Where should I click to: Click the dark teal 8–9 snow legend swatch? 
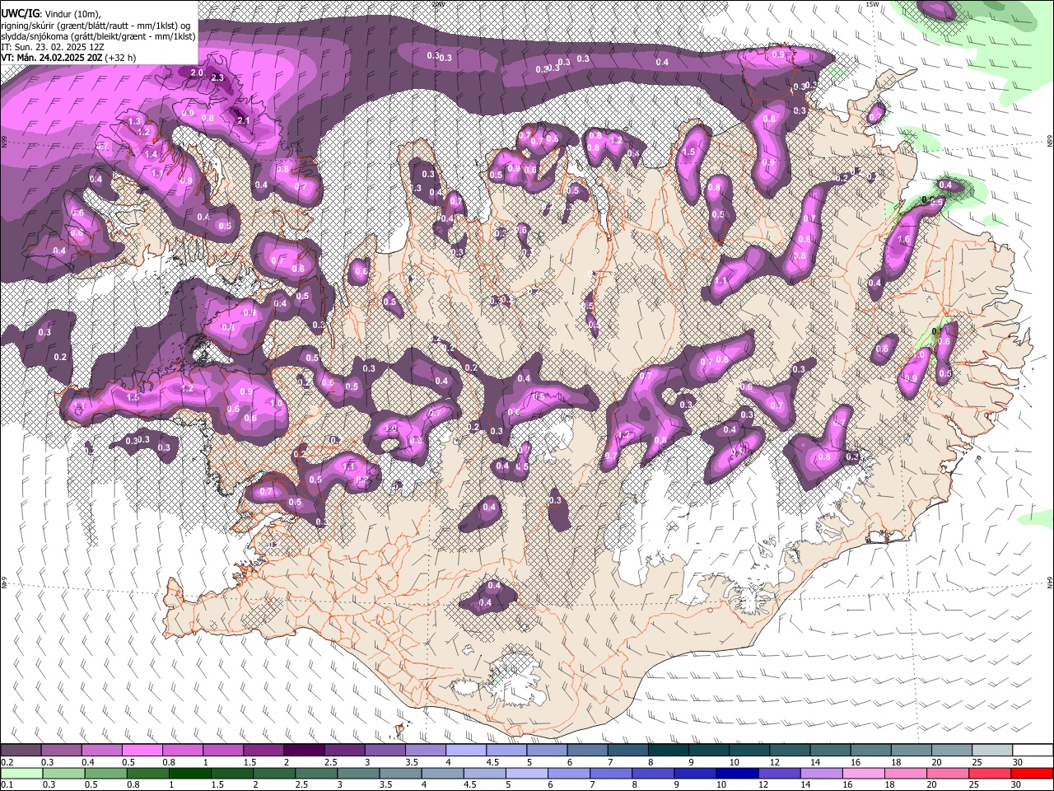[x=667, y=751]
